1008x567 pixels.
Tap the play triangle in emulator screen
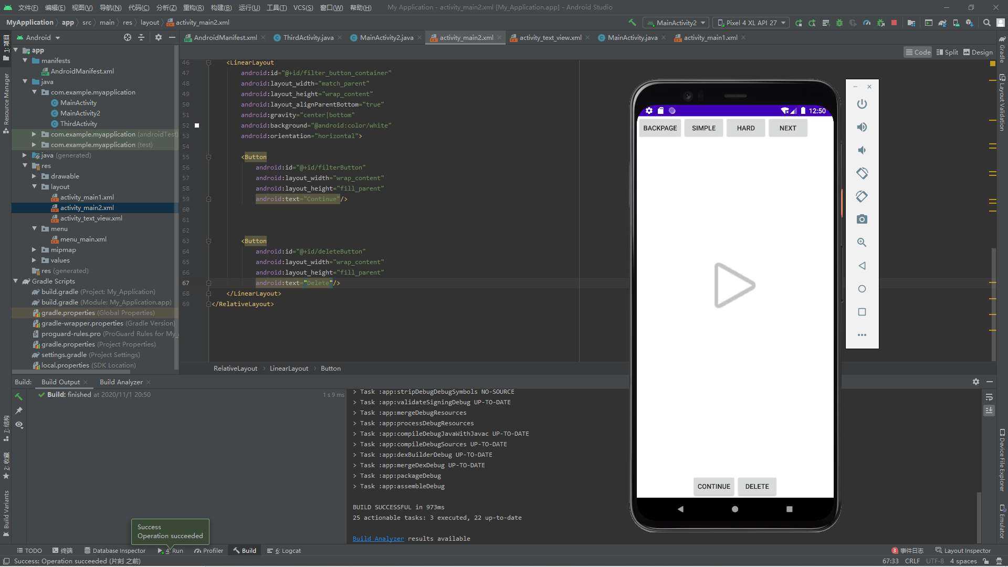pyautogui.click(x=734, y=285)
